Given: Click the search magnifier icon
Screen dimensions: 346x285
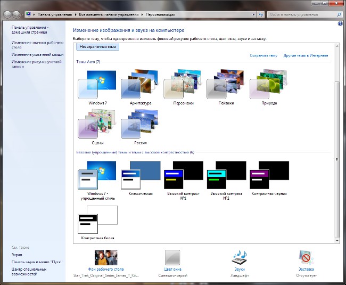Looking at the screenshot, I should pos(339,14).
